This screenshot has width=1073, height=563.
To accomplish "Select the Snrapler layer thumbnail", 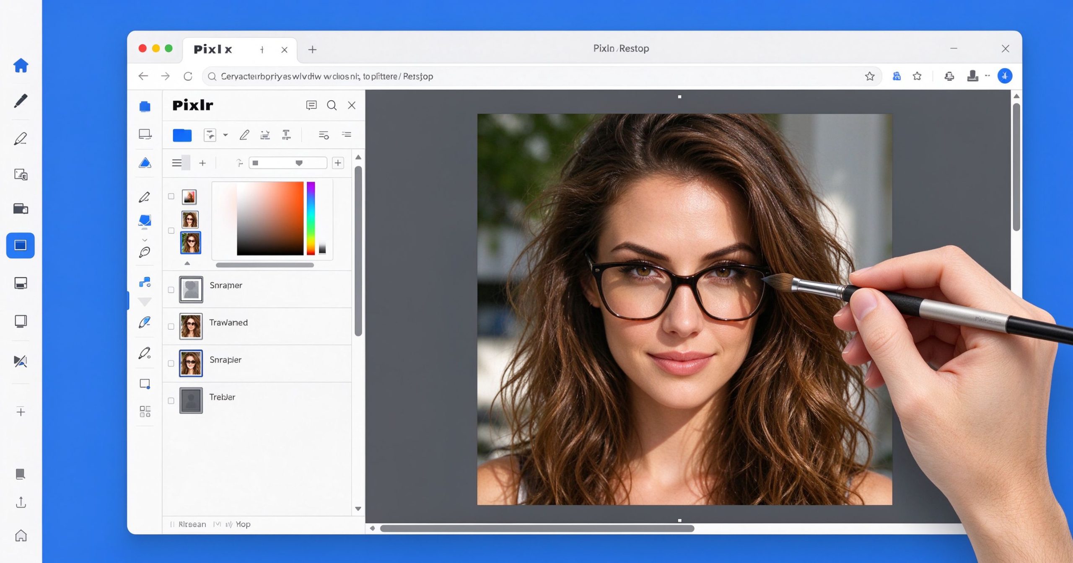I will coord(191,363).
